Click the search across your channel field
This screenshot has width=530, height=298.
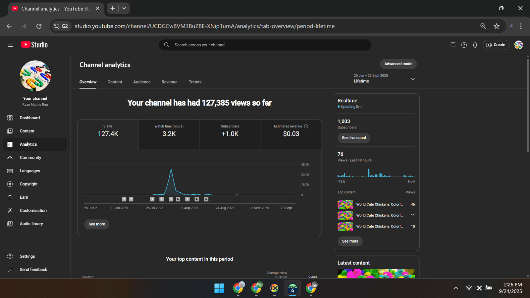[265, 45]
